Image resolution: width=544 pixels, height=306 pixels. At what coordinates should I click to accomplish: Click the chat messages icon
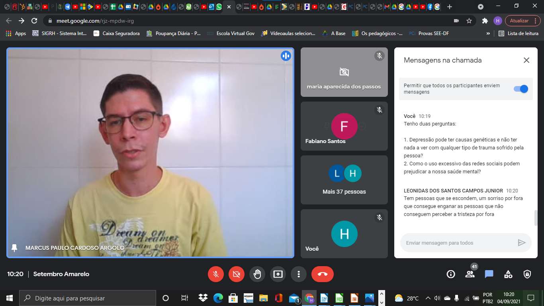coord(489,274)
